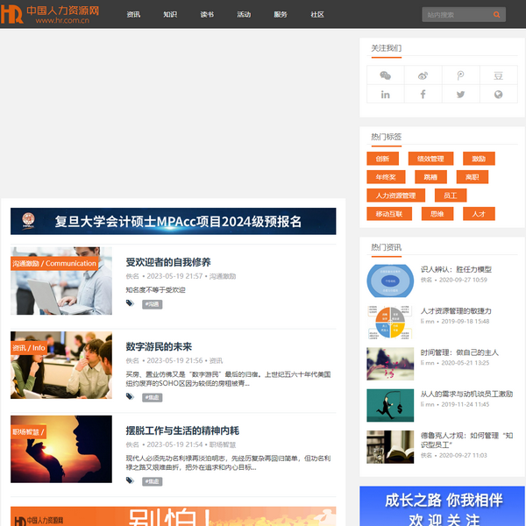
Task: Go to the 读书 menu item
Action: [x=207, y=15]
